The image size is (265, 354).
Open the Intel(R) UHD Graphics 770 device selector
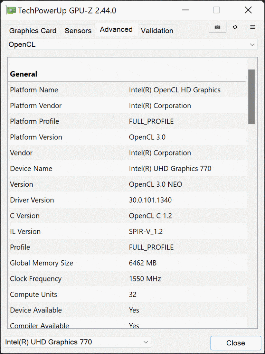(78, 342)
